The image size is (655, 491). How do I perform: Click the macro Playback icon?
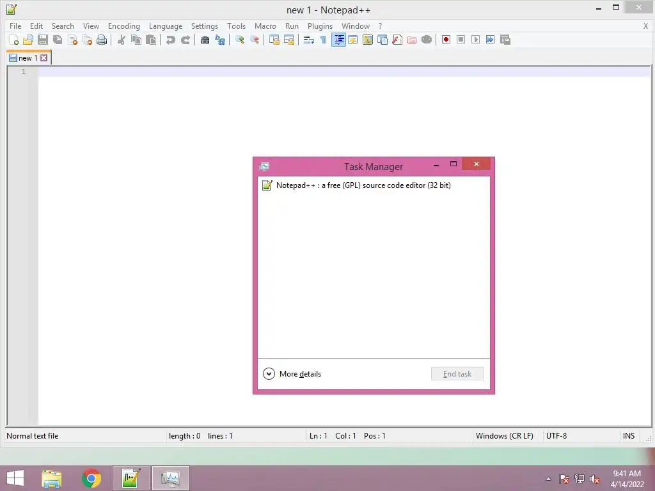click(475, 40)
